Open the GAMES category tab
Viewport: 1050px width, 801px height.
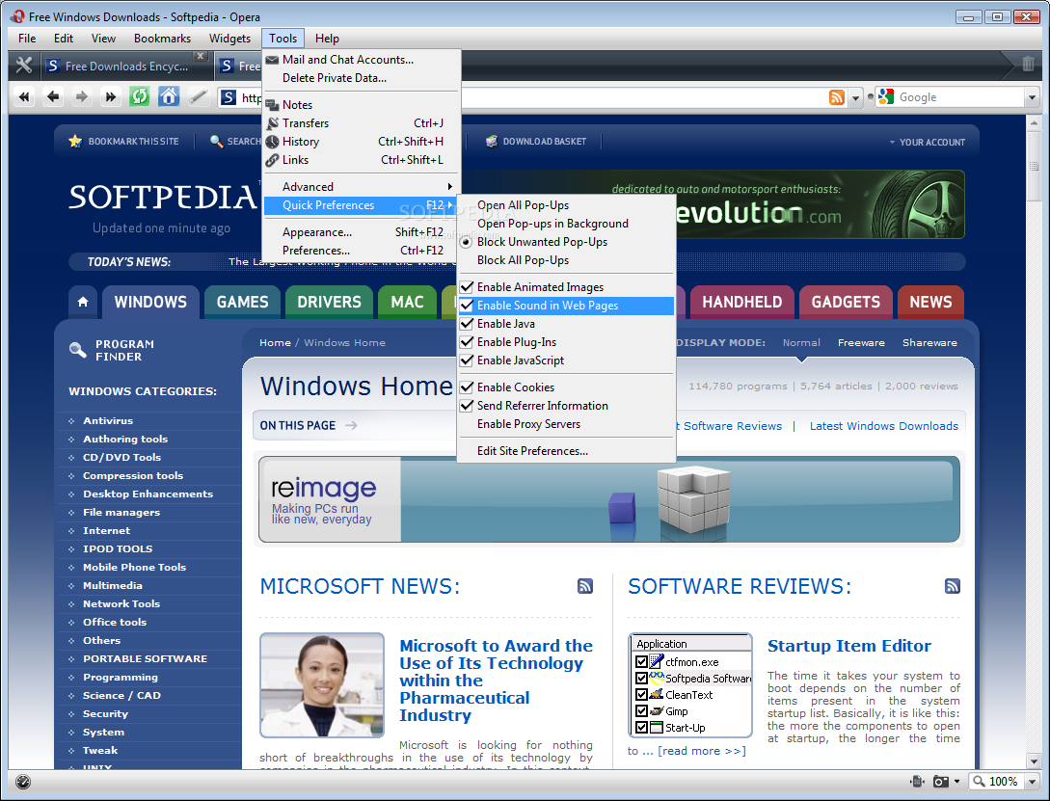(x=242, y=302)
